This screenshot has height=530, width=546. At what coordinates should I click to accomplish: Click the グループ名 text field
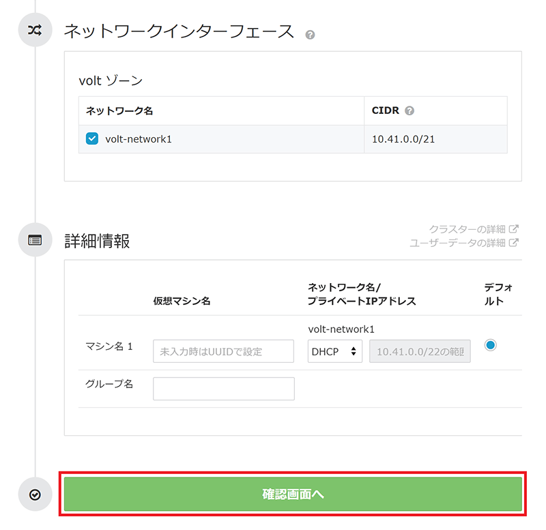coord(223,389)
